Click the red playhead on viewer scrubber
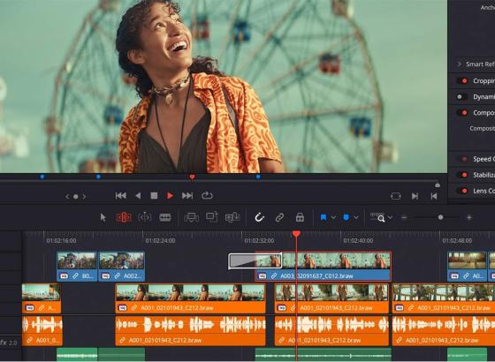The height and width of the screenshot is (362, 495). (192, 177)
